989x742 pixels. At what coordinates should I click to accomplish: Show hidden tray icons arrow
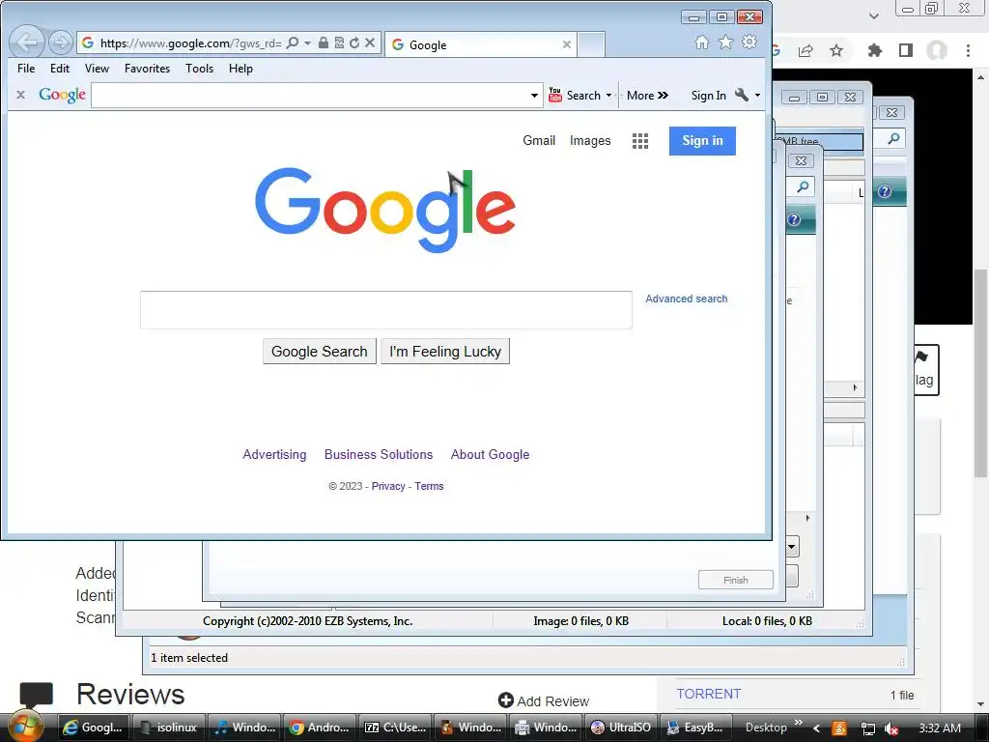coord(817,728)
